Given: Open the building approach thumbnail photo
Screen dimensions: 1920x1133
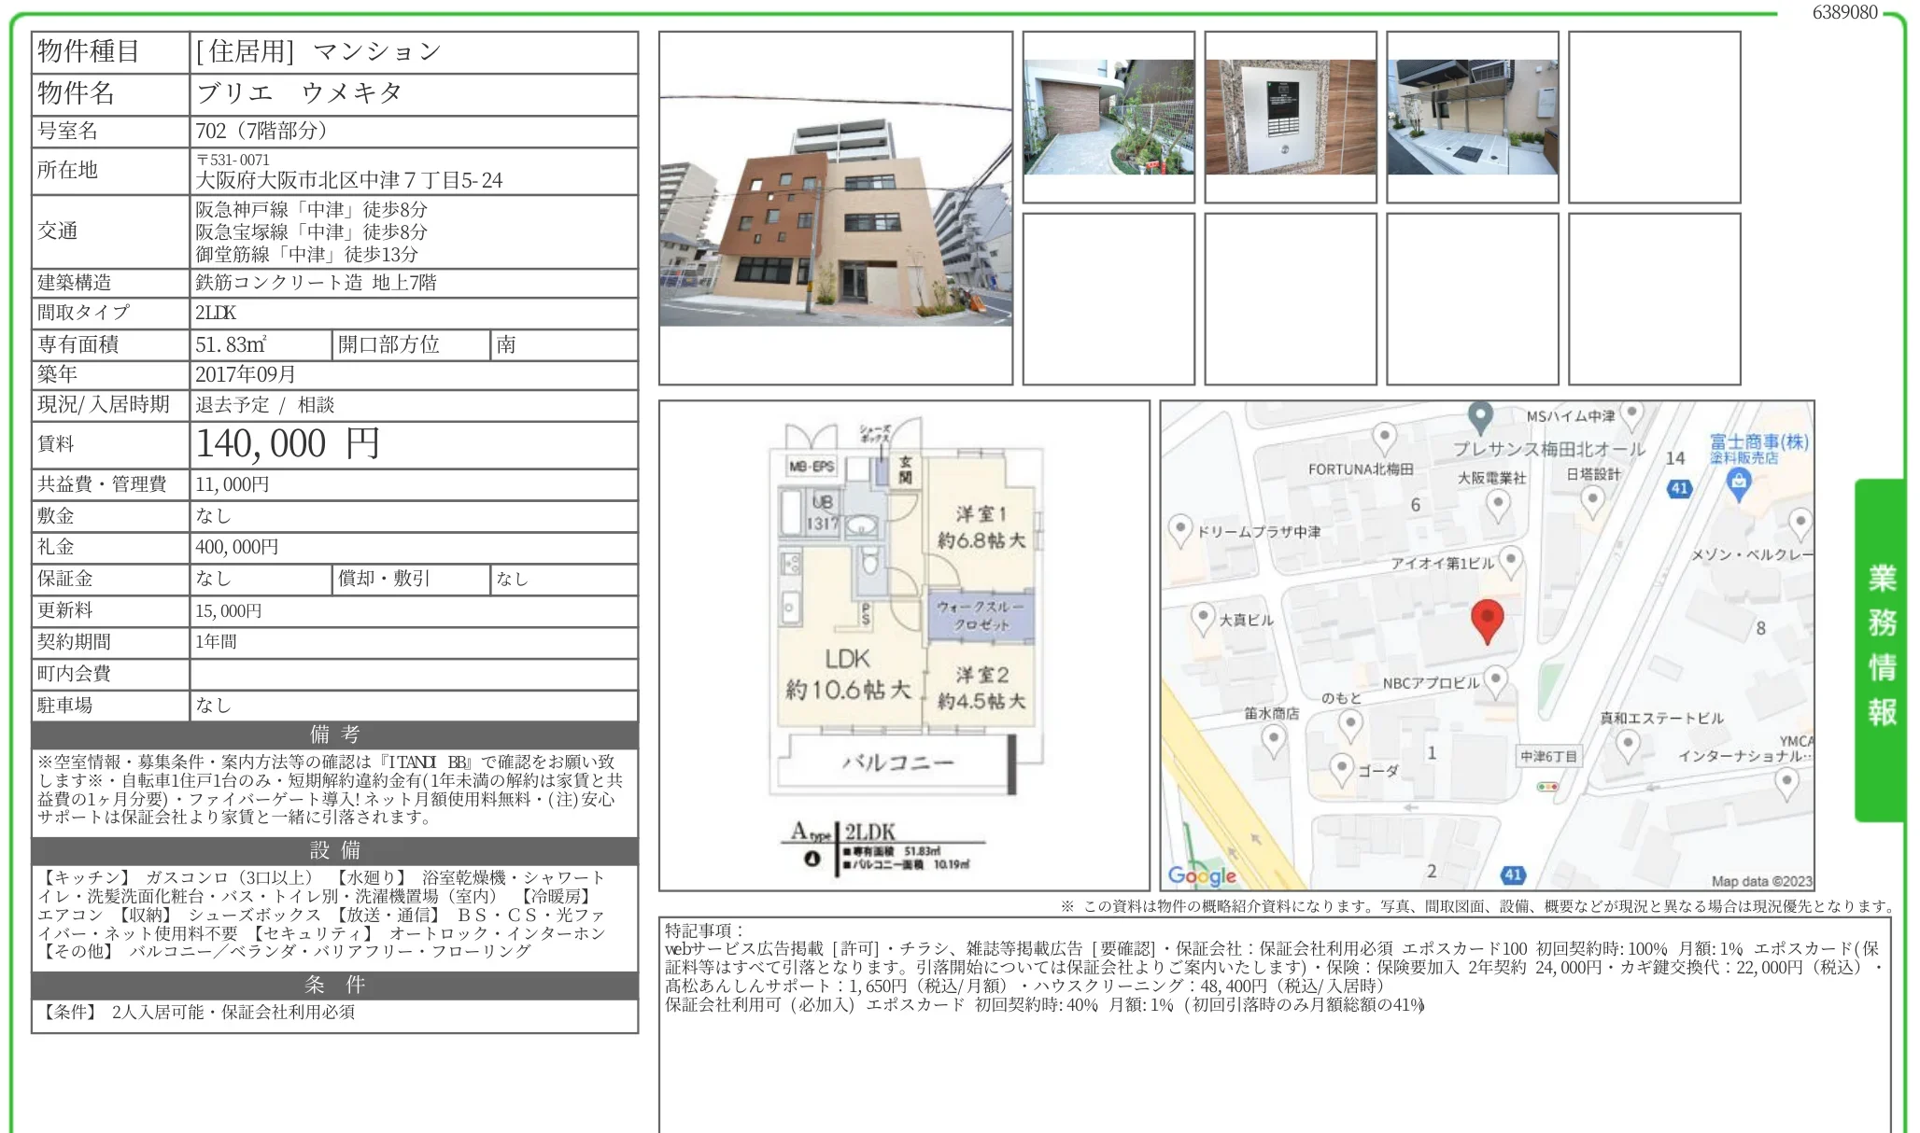Looking at the screenshot, I should (1472, 118).
